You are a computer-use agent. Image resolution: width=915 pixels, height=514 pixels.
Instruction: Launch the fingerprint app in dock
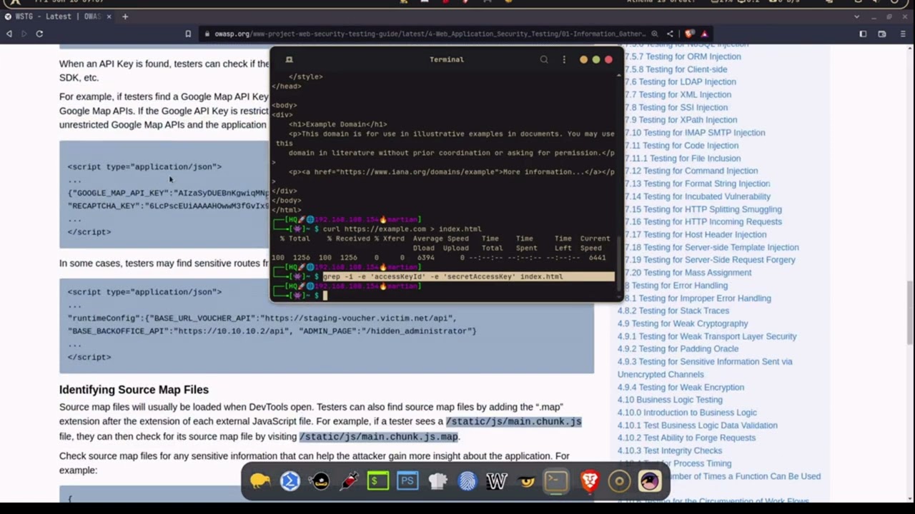click(x=467, y=481)
